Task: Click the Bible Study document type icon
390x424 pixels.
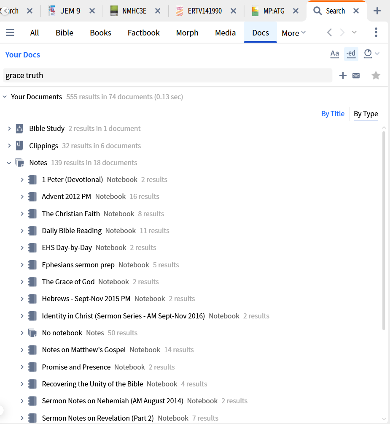Action: [x=19, y=128]
